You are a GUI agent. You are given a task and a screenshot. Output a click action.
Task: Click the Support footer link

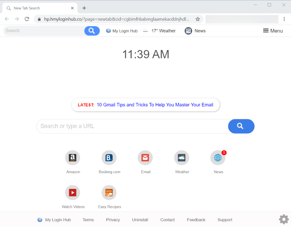tap(225, 220)
